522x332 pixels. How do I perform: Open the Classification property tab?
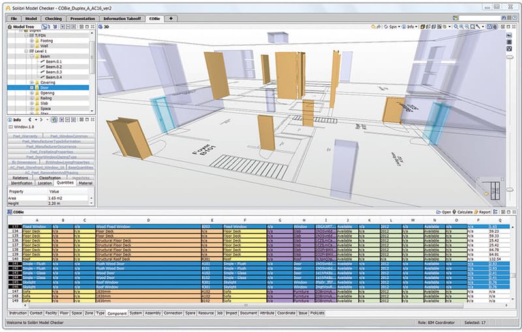tap(50, 177)
